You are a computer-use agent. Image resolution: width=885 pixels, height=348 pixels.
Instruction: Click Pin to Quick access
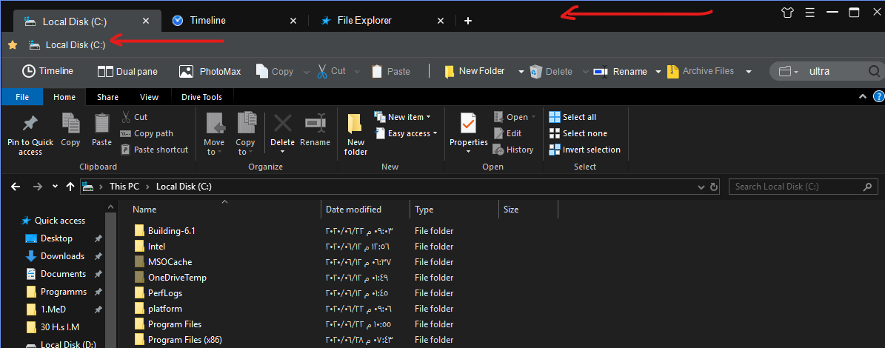coord(30,134)
